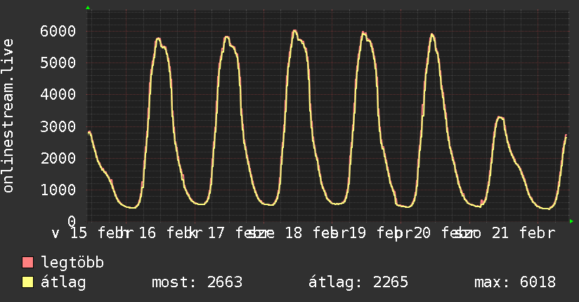Click the 6000 y-axis label
579x302 pixels.
[58, 31]
